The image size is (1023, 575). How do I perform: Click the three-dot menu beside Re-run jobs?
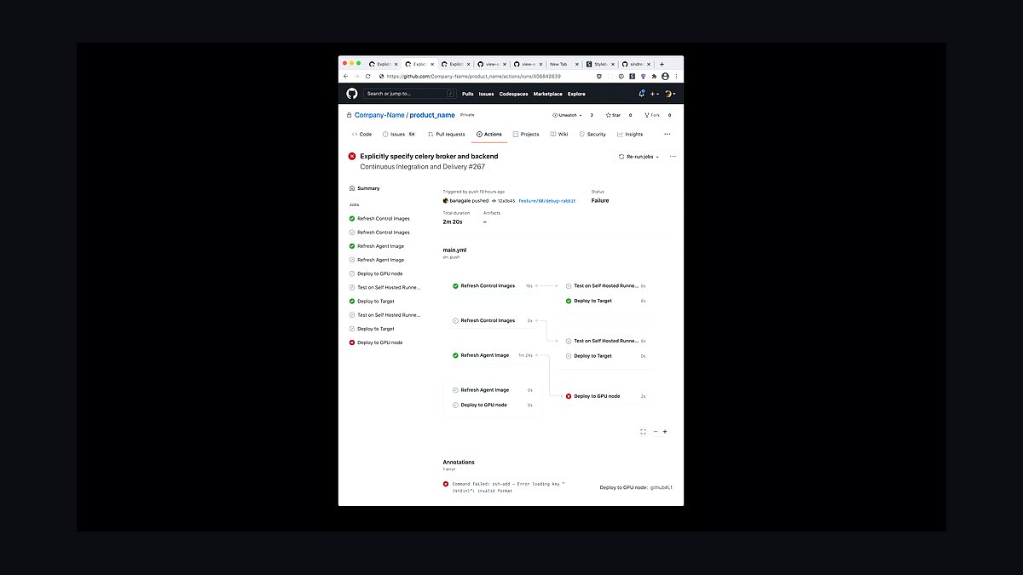click(x=673, y=157)
